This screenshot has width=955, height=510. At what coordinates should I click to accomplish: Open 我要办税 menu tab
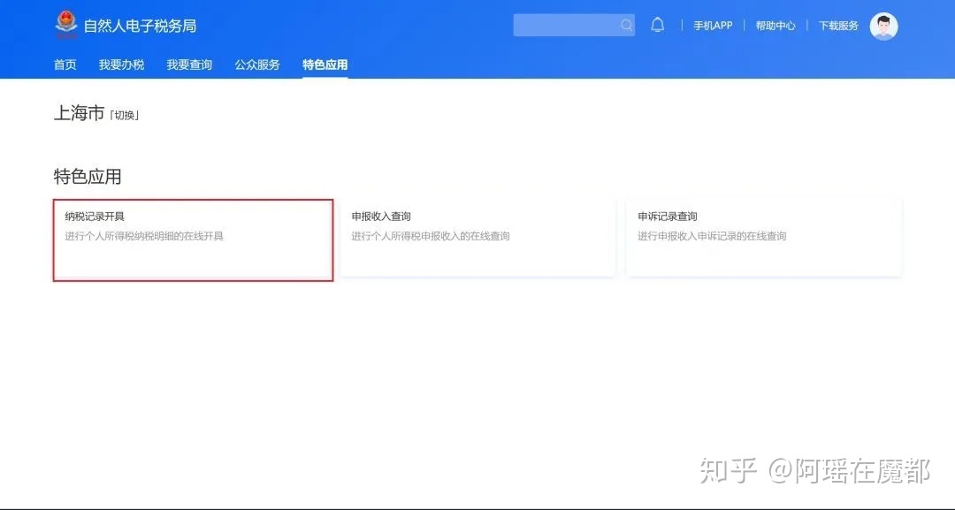click(122, 65)
